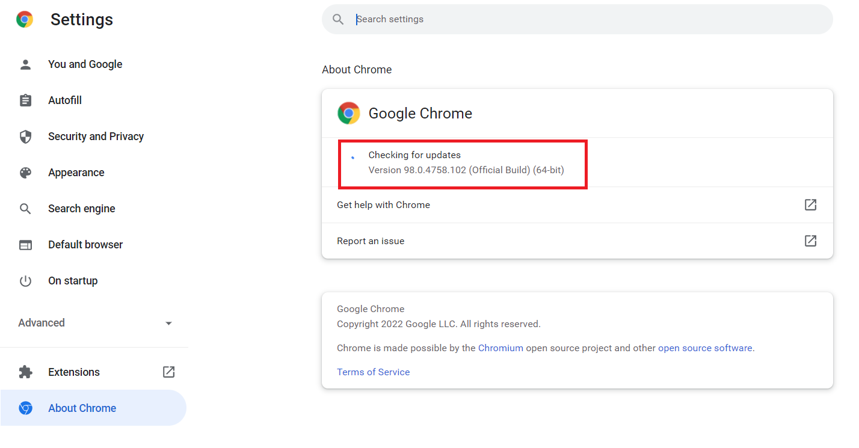Expand the Advanced settings group label
Screen dimensions: 859x448
click(x=42, y=323)
